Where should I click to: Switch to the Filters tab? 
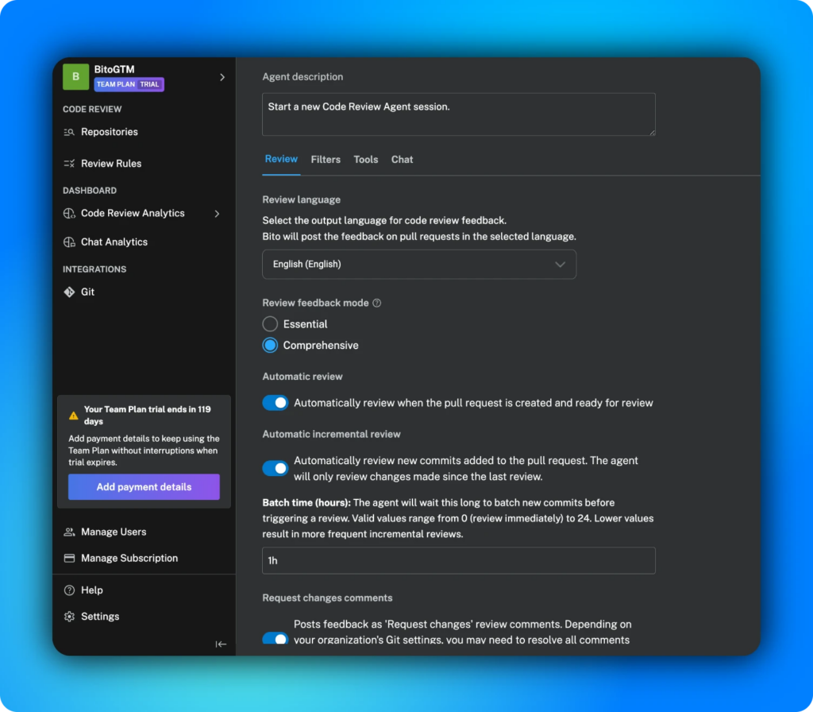point(326,160)
